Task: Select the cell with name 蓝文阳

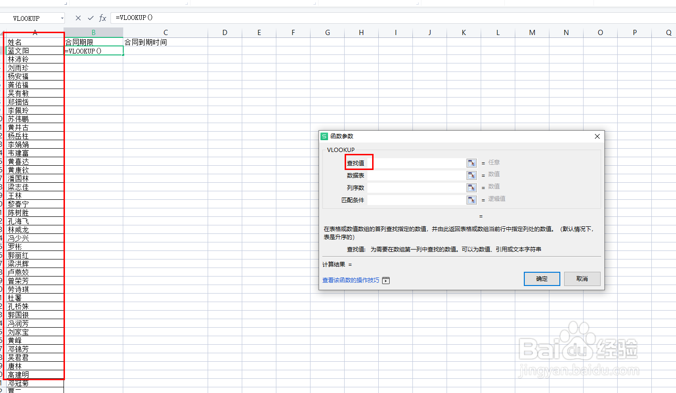Action: [x=35, y=51]
